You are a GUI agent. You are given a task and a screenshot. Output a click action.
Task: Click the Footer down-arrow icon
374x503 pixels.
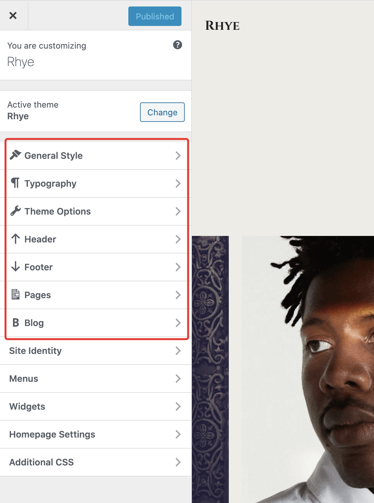16,267
